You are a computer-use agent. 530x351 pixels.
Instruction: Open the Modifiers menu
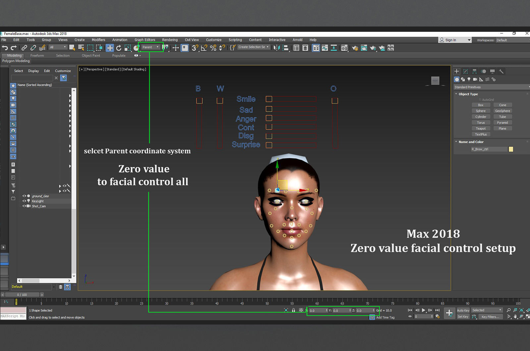point(98,40)
